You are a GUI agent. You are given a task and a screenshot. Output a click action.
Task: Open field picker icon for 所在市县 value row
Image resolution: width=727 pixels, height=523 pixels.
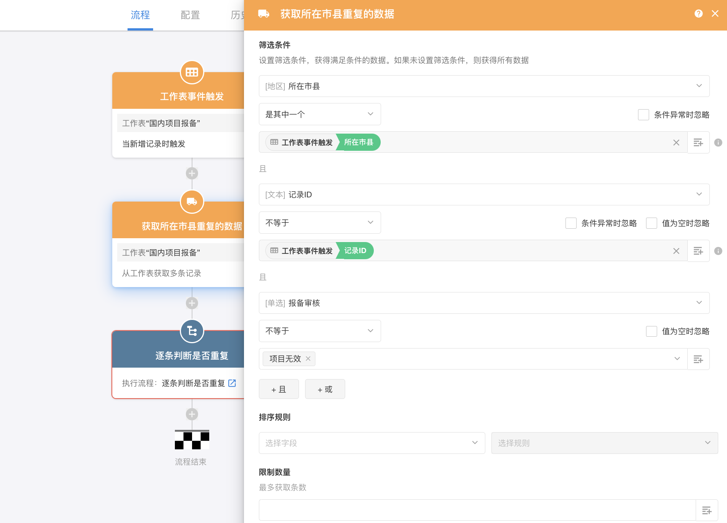tap(698, 142)
